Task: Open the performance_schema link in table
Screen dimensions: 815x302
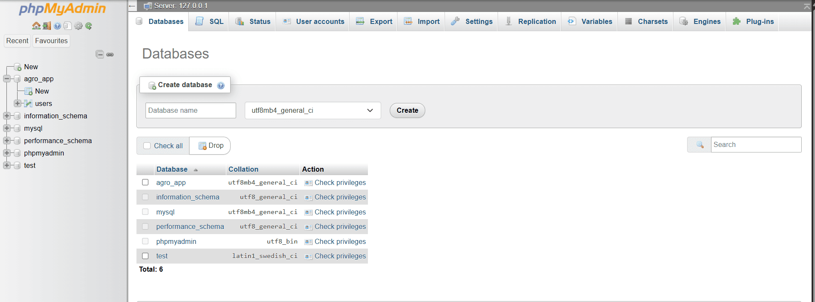Action: [190, 226]
